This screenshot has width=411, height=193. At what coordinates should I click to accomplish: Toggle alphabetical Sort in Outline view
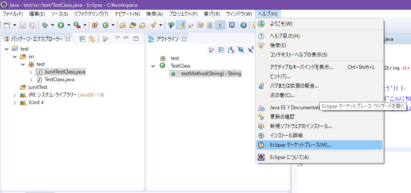231,50
